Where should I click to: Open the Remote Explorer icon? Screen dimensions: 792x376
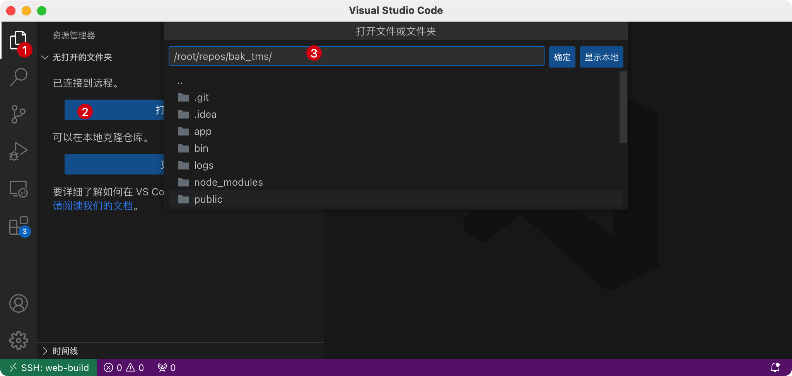[x=18, y=189]
